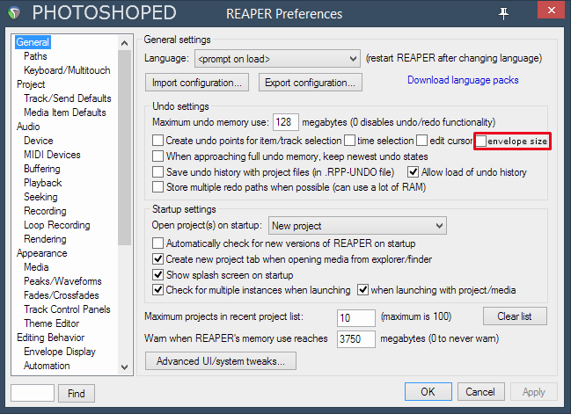The width and height of the screenshot is (571, 414).
Task: Open the MIDI Devices preferences page
Action: 52,155
